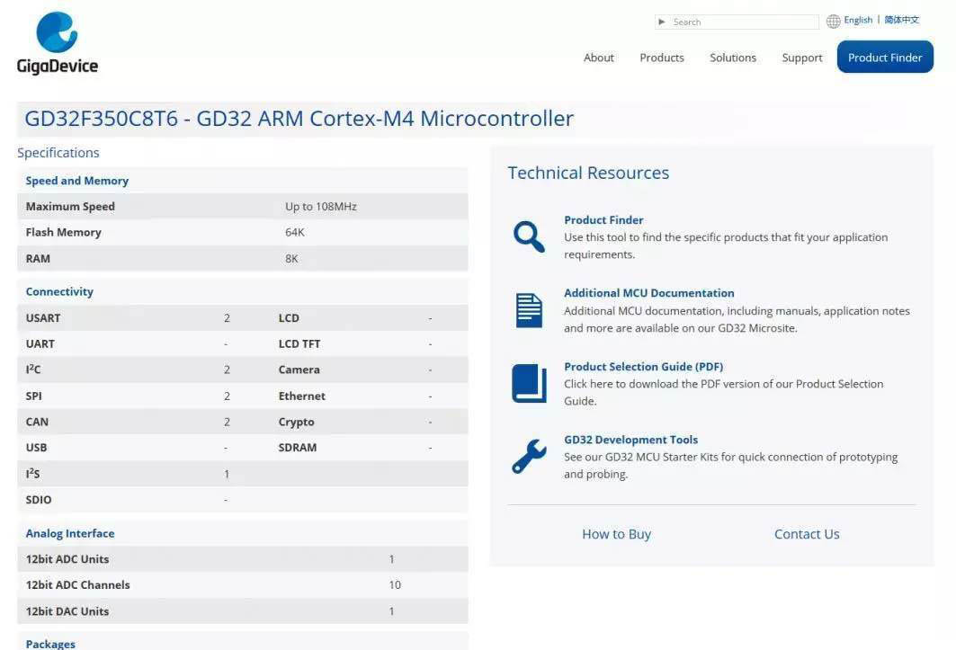Open Additional MCU Documentation link
Viewport: 956px width, 650px height.
point(648,293)
